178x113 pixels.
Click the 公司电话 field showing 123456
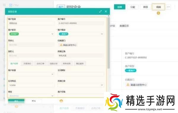[x=31, y=85]
